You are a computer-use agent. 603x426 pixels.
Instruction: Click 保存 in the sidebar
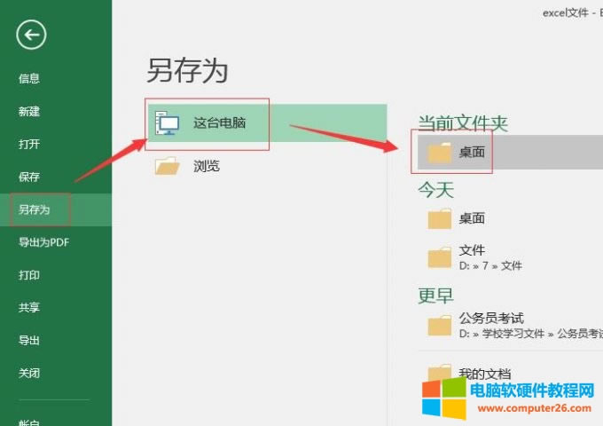(x=29, y=177)
